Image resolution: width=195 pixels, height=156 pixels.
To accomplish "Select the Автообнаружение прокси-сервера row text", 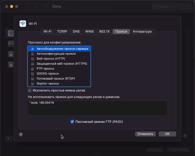I will [x=62, y=49].
